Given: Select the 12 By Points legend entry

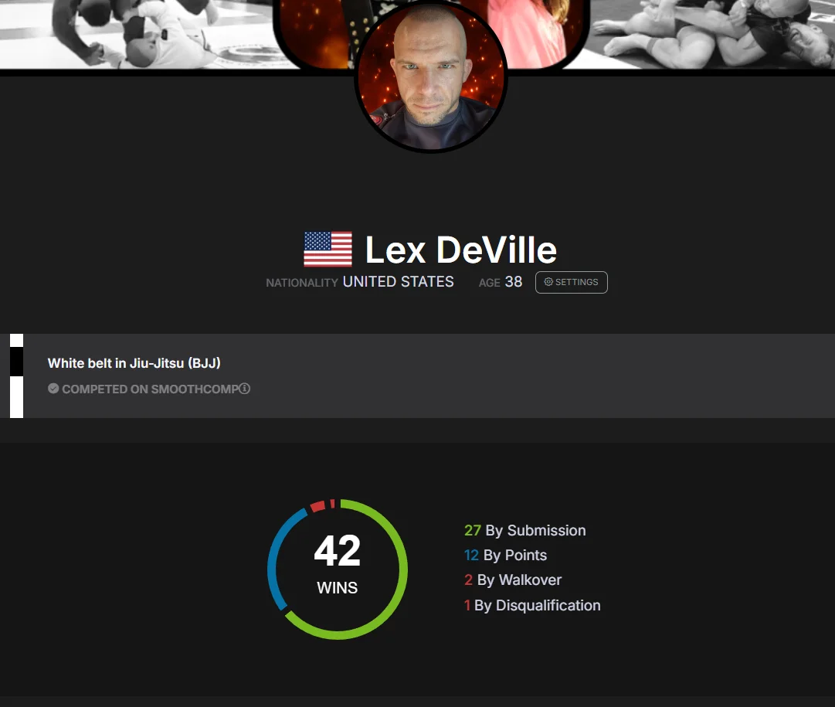Looking at the screenshot, I should 505,555.
